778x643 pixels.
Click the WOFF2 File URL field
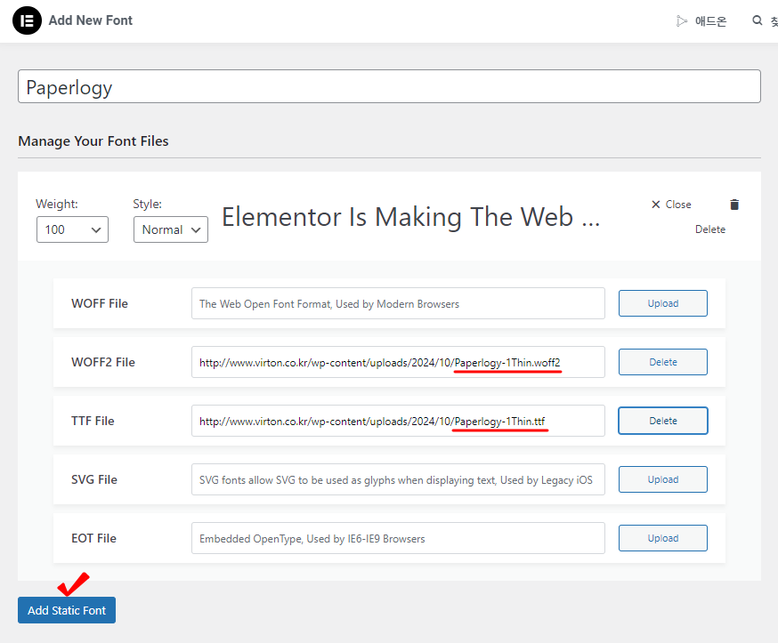(x=398, y=362)
